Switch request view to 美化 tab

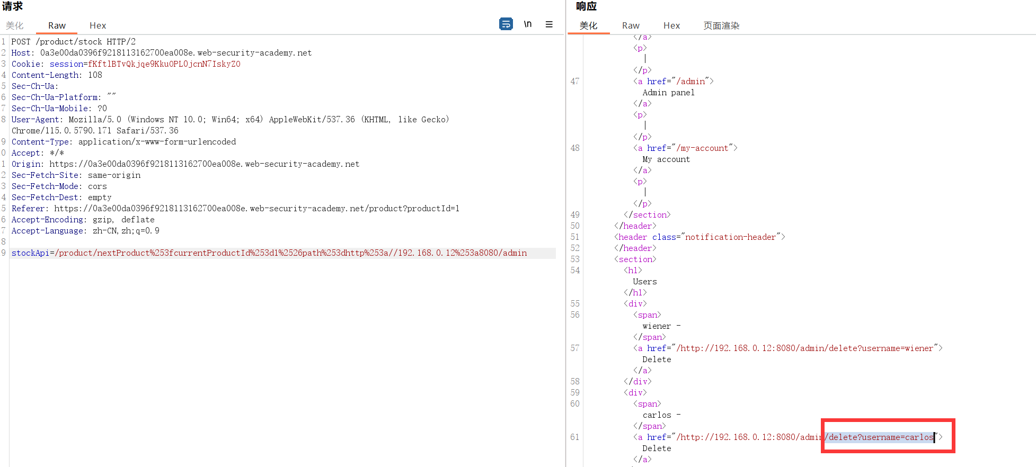15,25
